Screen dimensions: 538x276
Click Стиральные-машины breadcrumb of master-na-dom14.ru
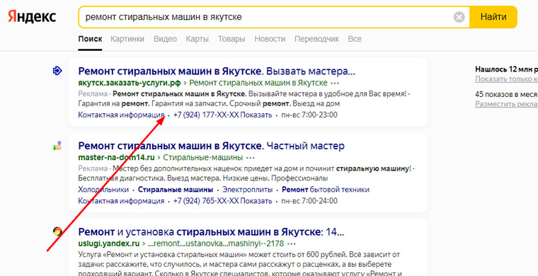pos(202,158)
